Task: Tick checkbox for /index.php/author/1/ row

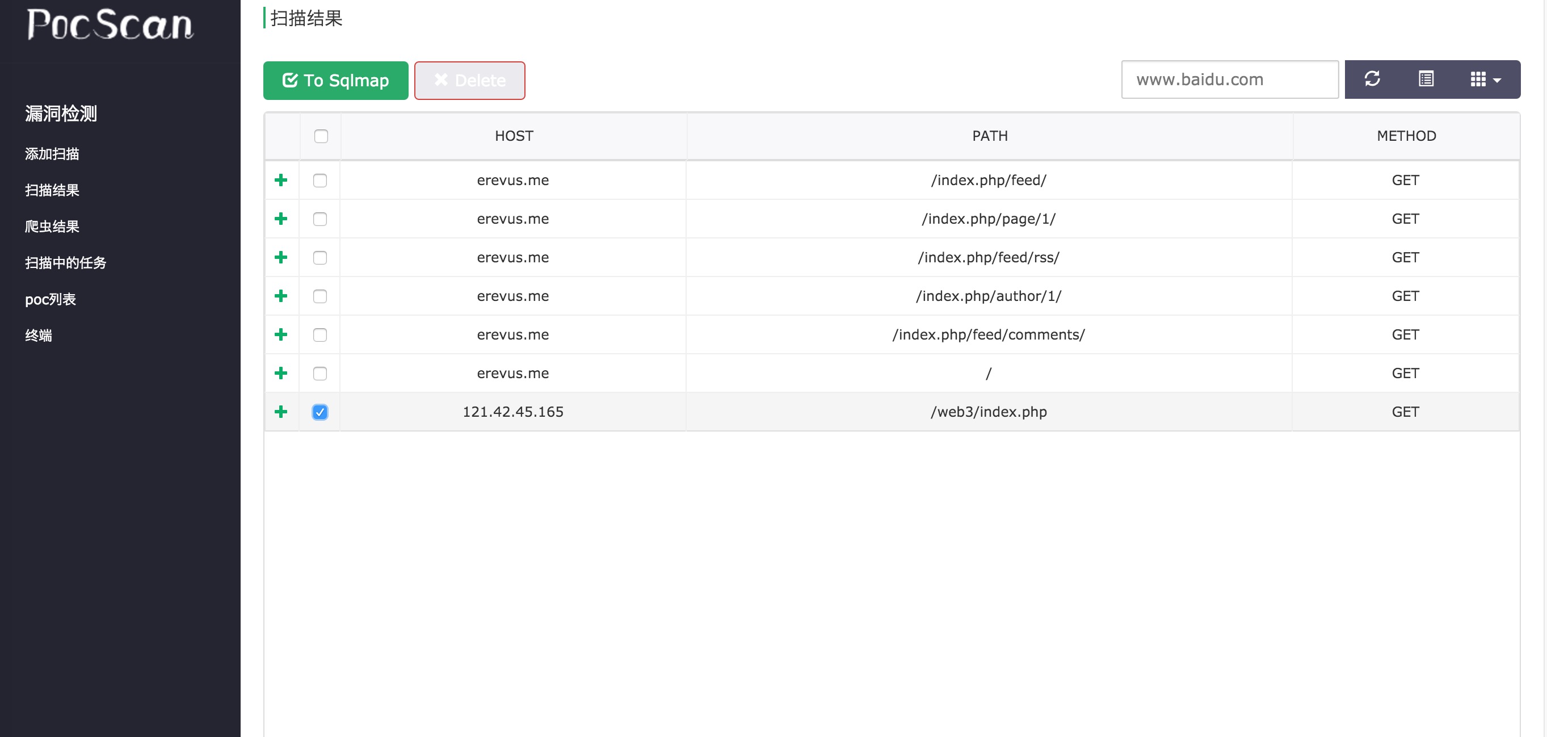Action: click(320, 296)
